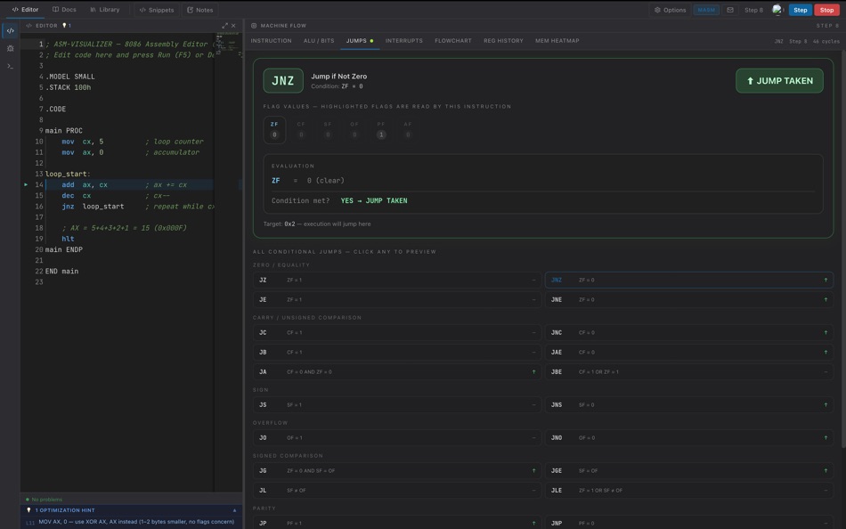This screenshot has height=529, width=846.
Task: Switch to the Interrupts tab
Action: click(x=404, y=40)
